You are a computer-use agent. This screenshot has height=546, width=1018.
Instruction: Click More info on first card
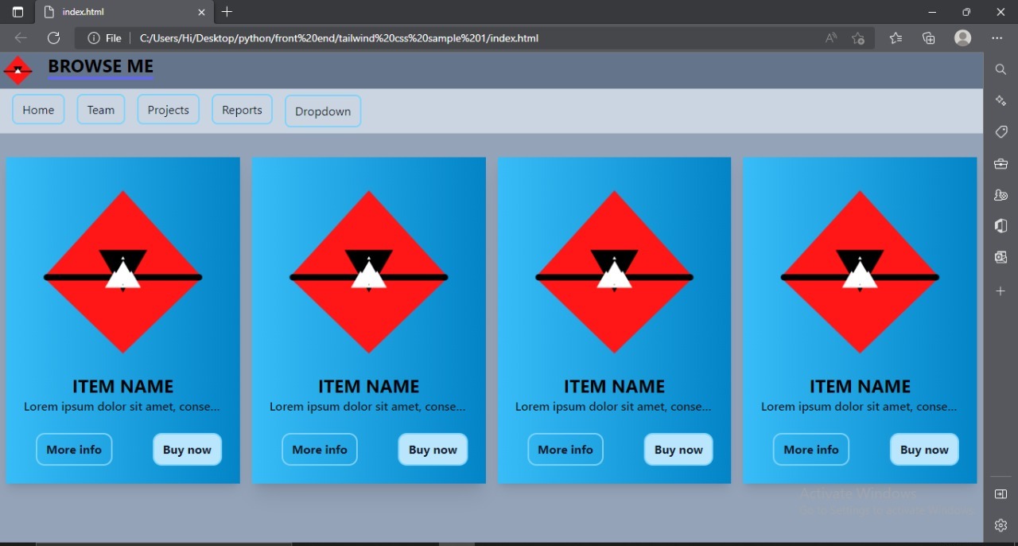tap(74, 450)
